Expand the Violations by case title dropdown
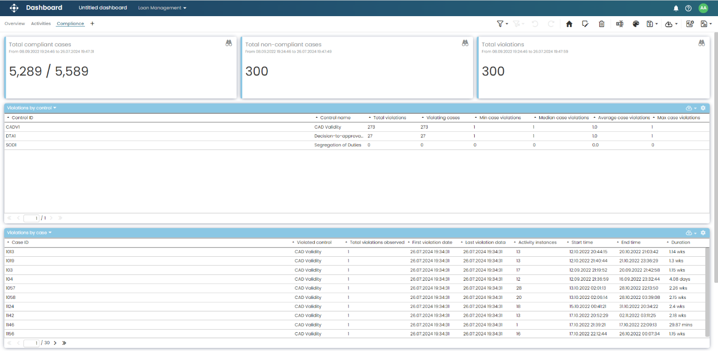The width and height of the screenshot is (718, 351). coord(30,233)
